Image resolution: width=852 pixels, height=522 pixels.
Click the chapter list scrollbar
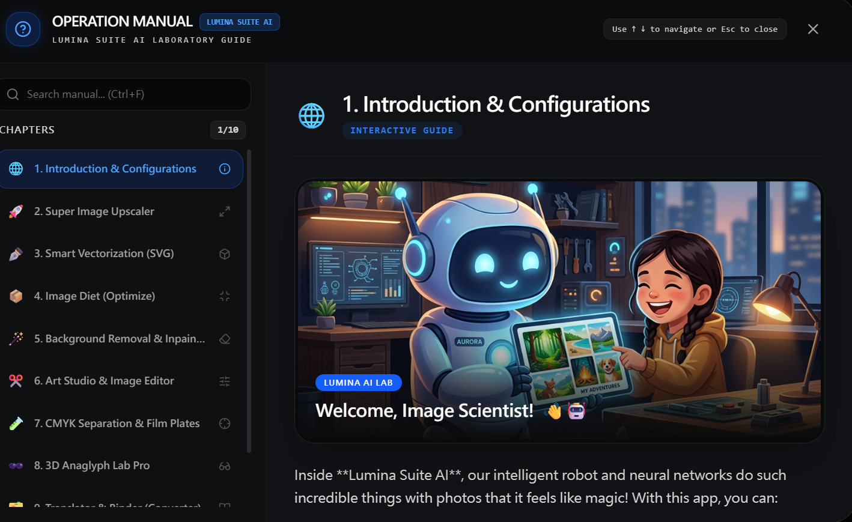coord(249,300)
